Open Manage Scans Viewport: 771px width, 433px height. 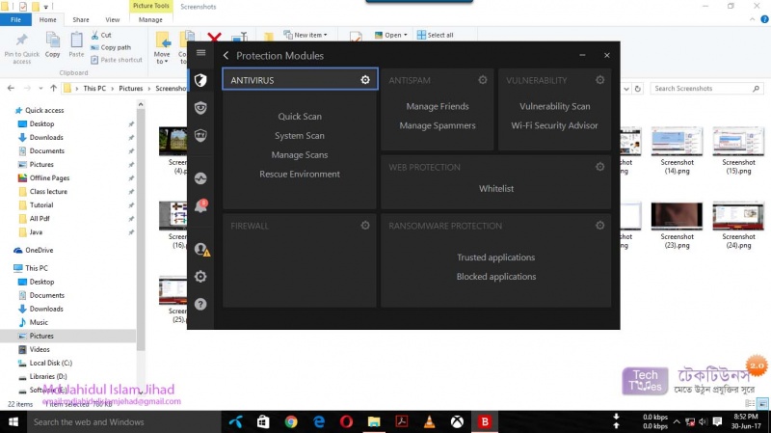click(x=300, y=155)
